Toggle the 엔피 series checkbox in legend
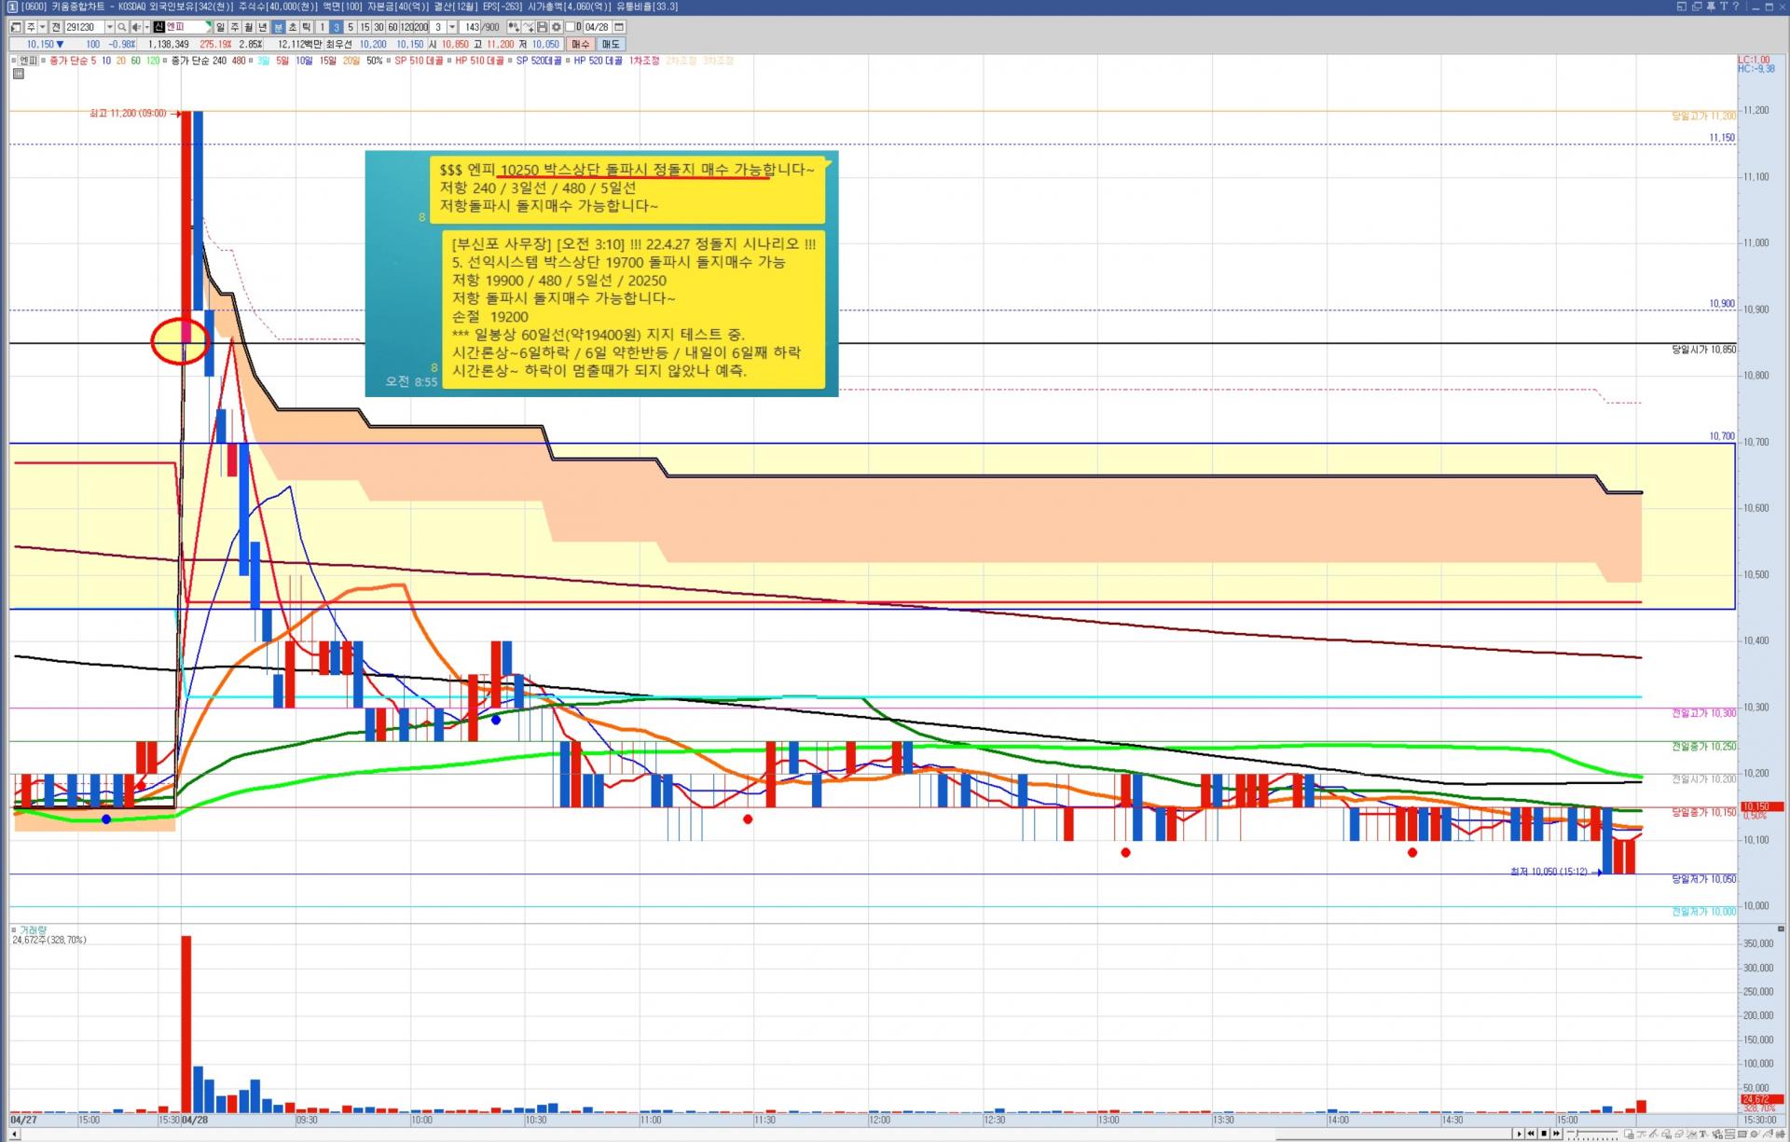The width and height of the screenshot is (1790, 1142). click(14, 61)
